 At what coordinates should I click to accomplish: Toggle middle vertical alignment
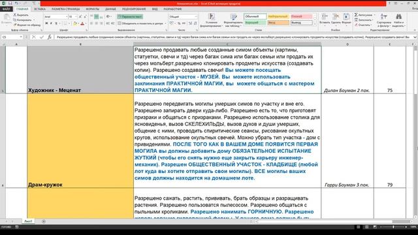[97, 16]
